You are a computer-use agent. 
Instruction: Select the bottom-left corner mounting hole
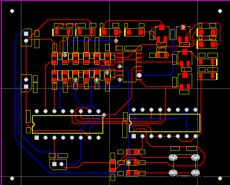(x=12, y=178)
